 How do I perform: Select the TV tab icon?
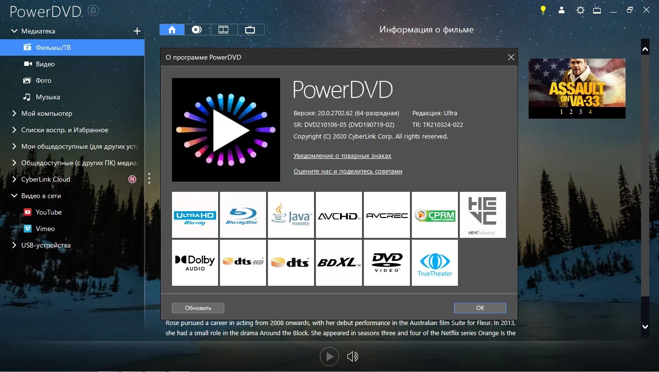coord(250,30)
